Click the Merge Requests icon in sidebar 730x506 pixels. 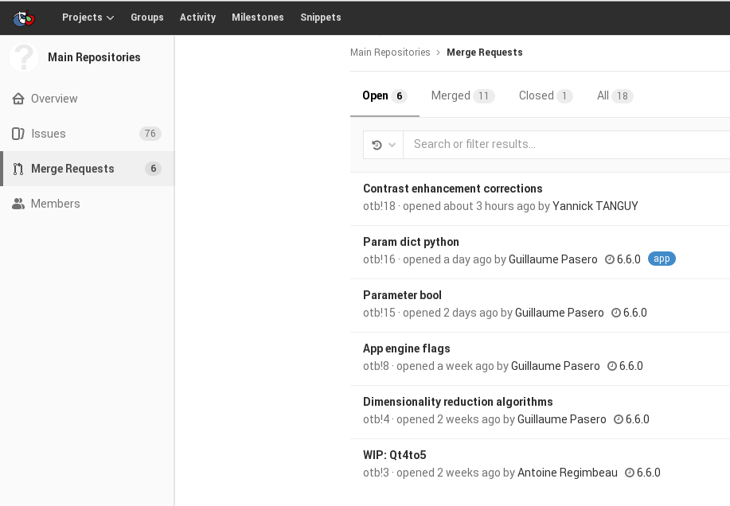click(x=18, y=169)
